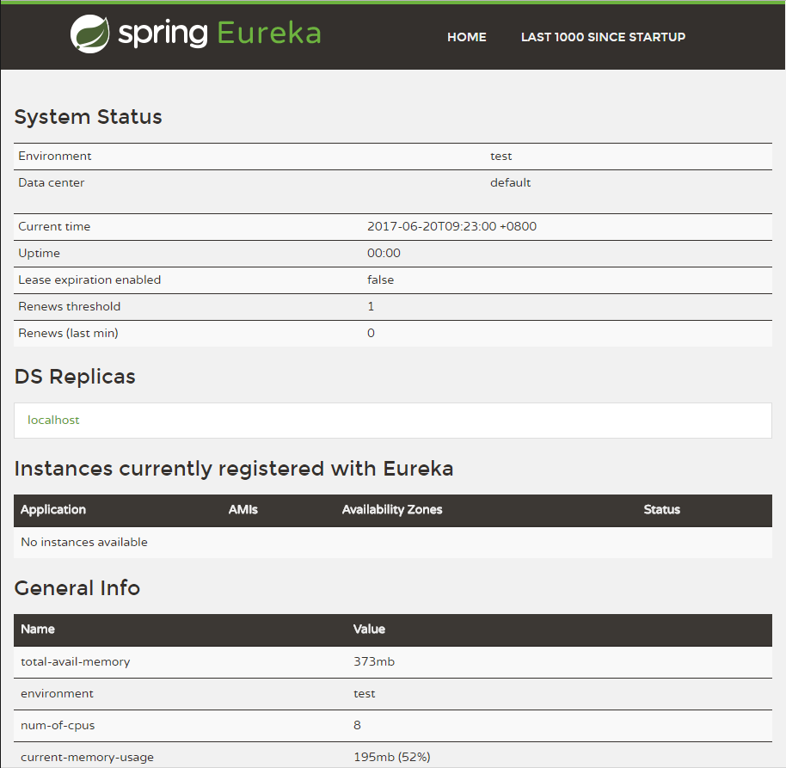Select the timestamp 2017-06-20T09:23:00 +0800
786x768 pixels.
[x=451, y=226]
